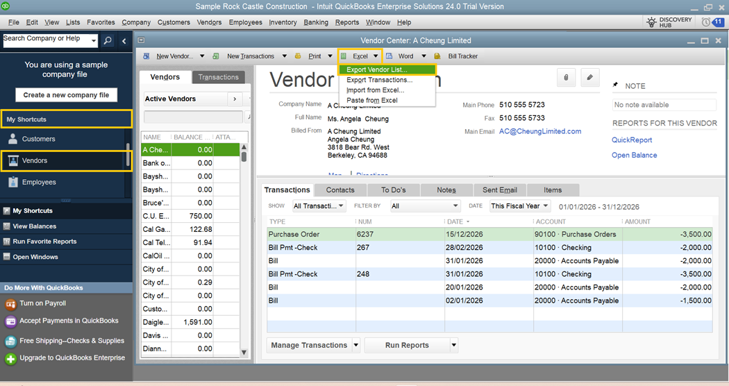This screenshot has width=729, height=386.
Task: Expand the Print dropdown arrow
Action: 330,56
